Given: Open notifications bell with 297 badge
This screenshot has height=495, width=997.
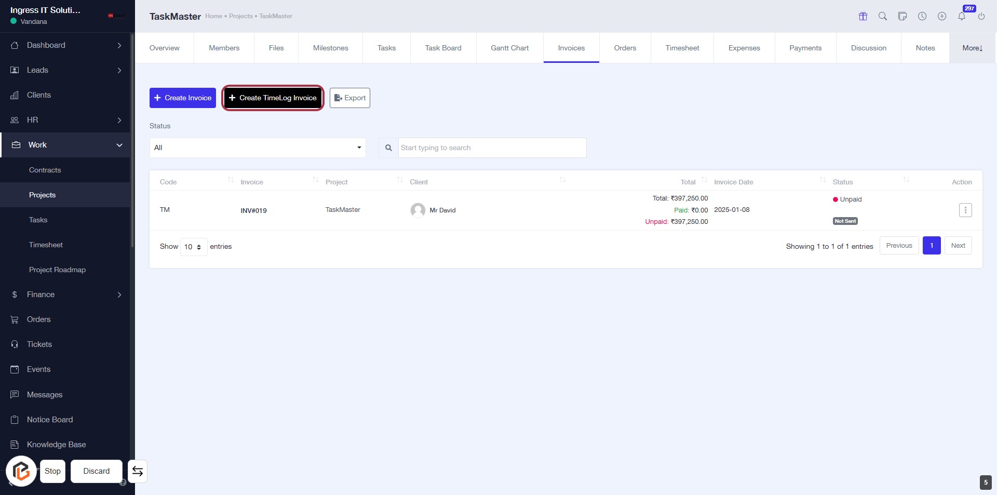Looking at the screenshot, I should (x=962, y=16).
